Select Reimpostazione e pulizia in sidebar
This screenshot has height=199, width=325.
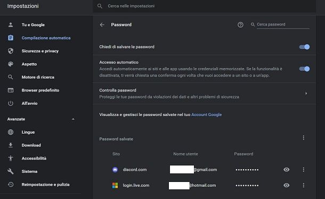(x=46, y=184)
